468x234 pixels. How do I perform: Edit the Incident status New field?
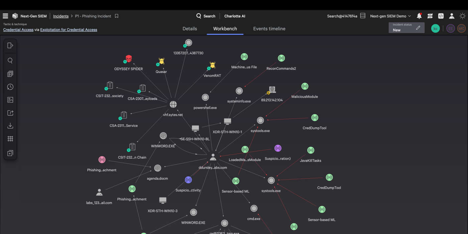pyautogui.click(x=418, y=28)
